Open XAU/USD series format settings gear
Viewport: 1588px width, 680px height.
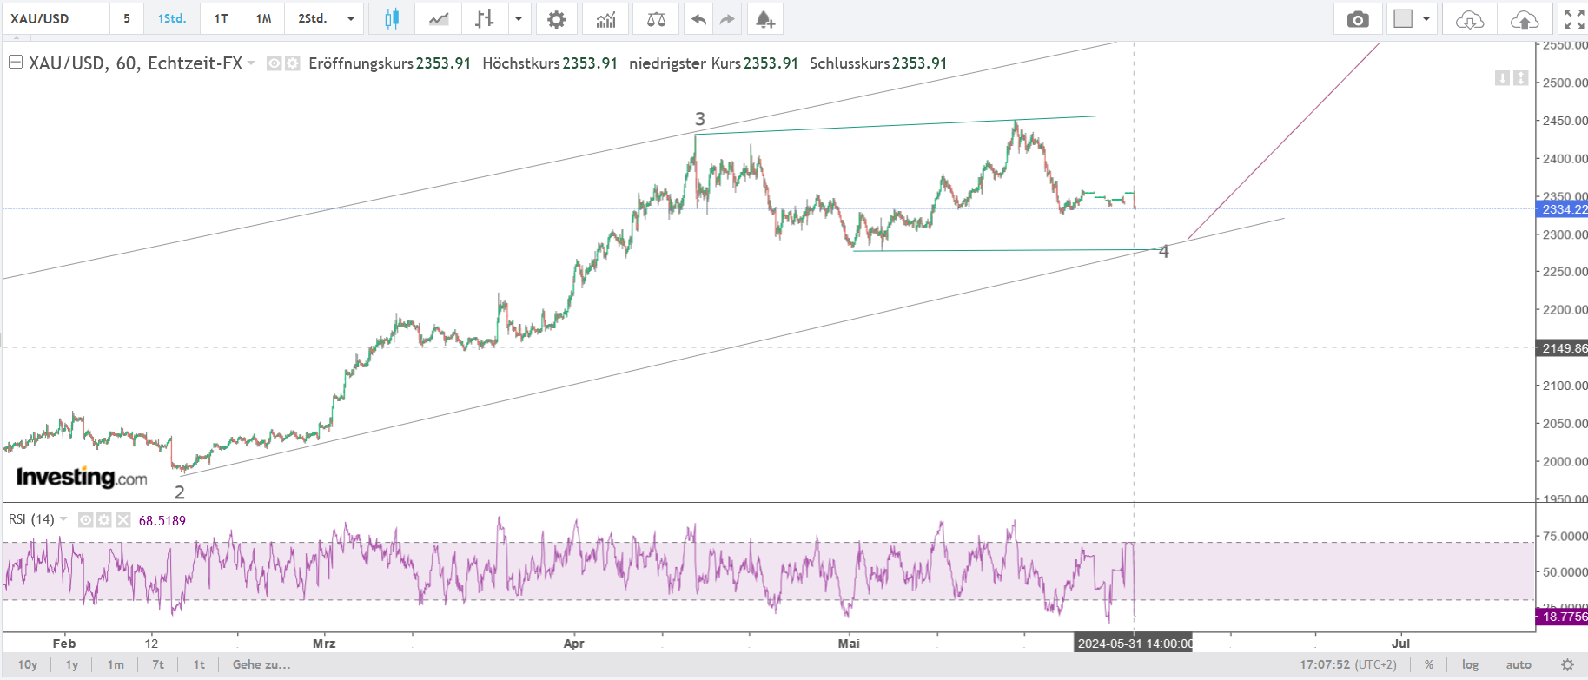click(x=293, y=63)
